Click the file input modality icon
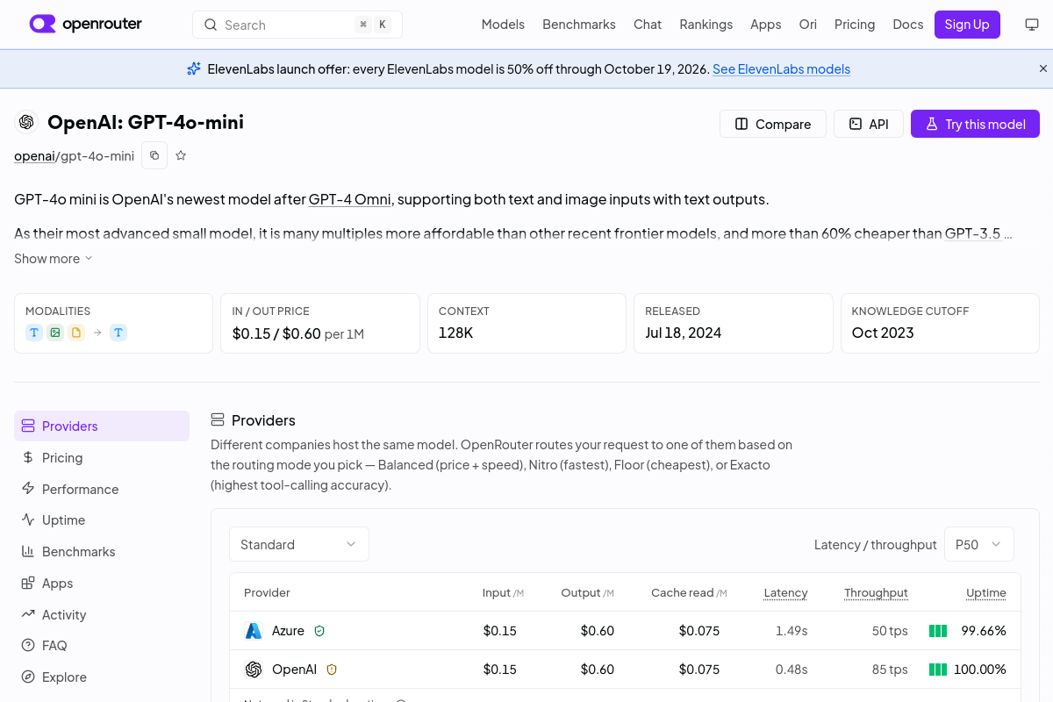Screen dimensions: 1053x702 [76, 333]
